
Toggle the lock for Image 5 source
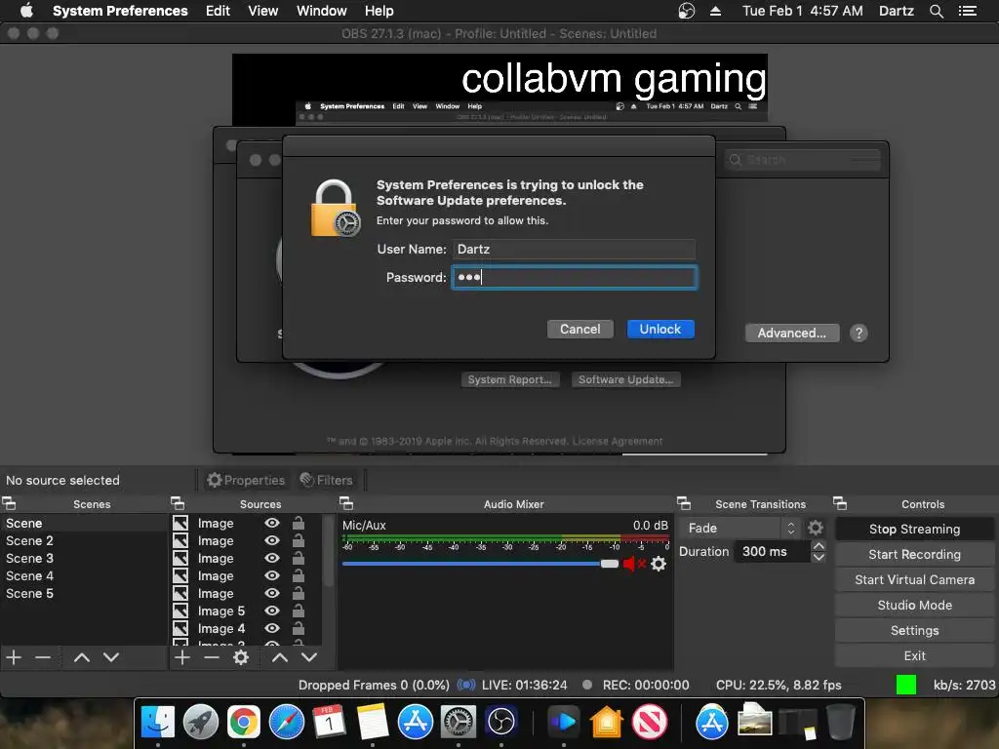click(x=299, y=611)
